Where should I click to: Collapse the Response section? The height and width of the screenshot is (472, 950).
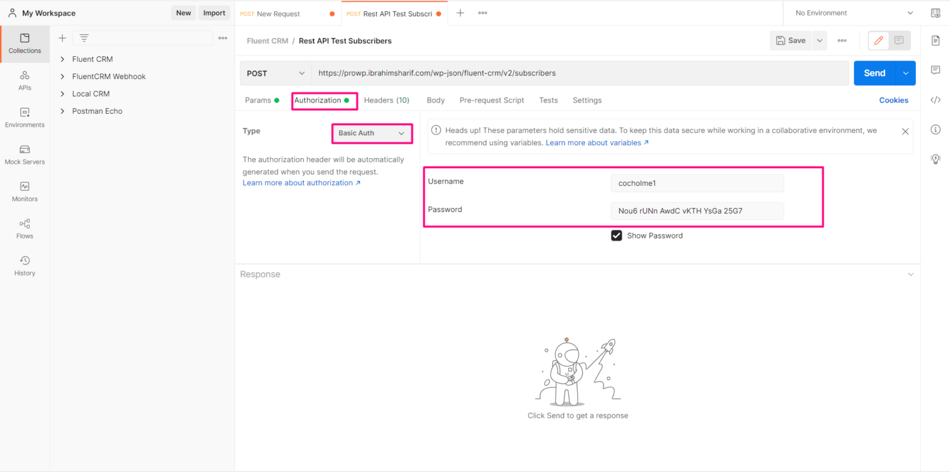pos(910,274)
